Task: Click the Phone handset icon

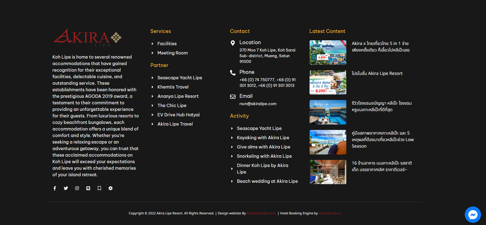Action: coord(233,73)
